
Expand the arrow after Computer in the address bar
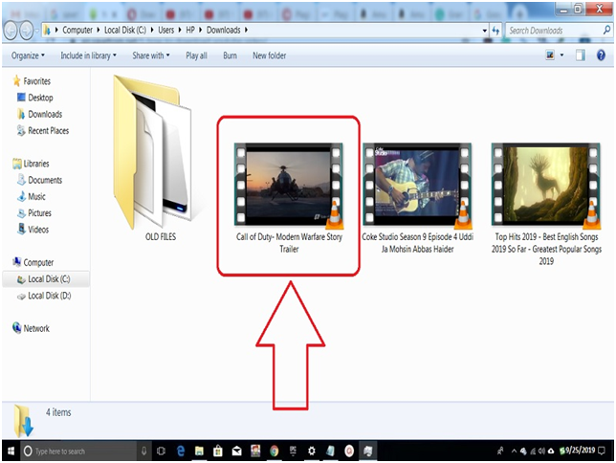pos(99,30)
